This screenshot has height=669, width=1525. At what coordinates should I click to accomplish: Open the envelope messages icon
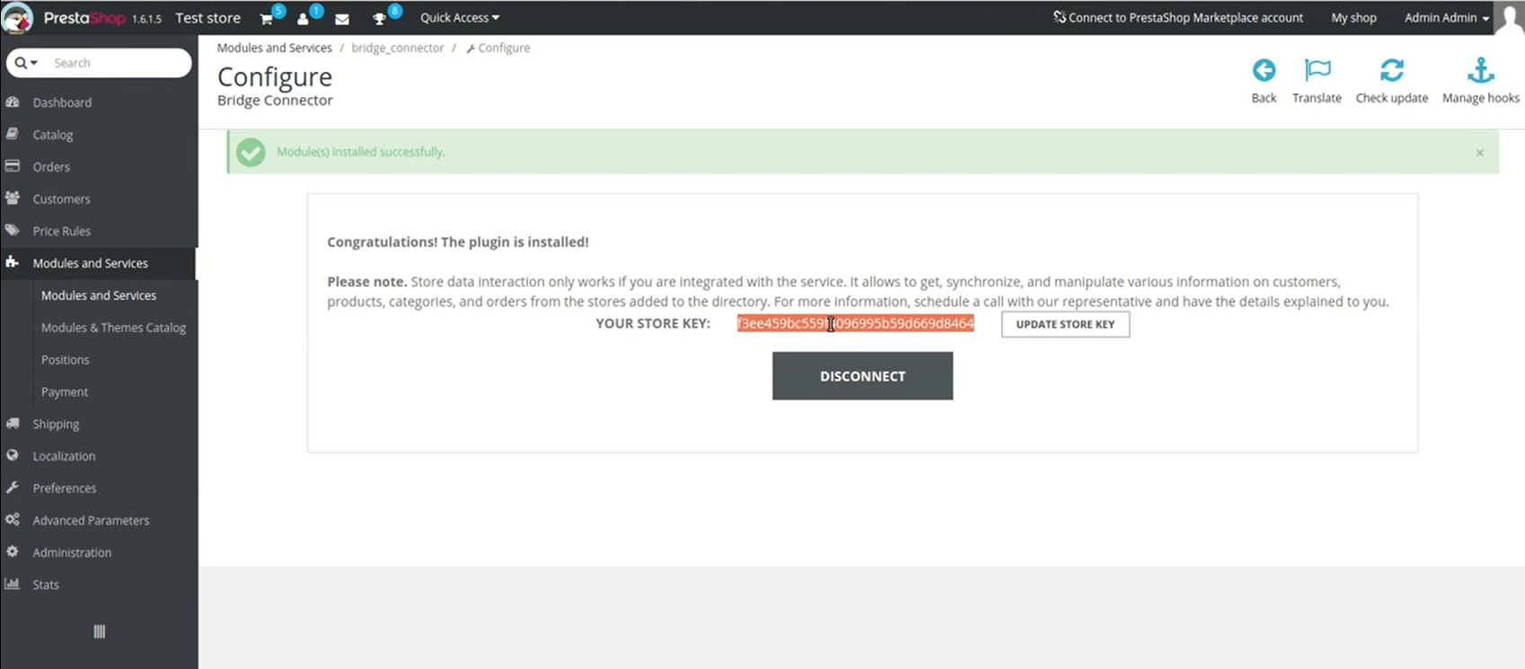point(342,19)
